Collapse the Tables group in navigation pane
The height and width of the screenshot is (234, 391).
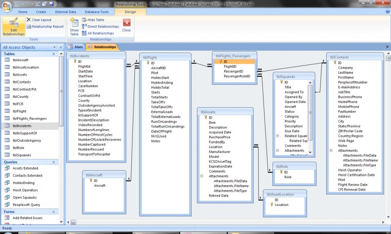click(54, 54)
